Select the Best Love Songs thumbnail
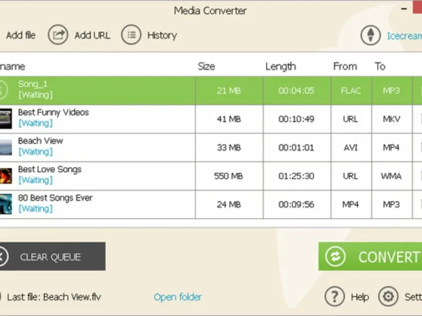Viewport: 422px width, 316px height. [x=6, y=176]
